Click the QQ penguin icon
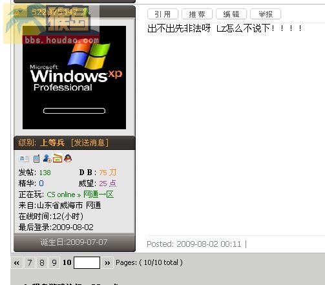This screenshot has height=285, width=325. point(68,158)
